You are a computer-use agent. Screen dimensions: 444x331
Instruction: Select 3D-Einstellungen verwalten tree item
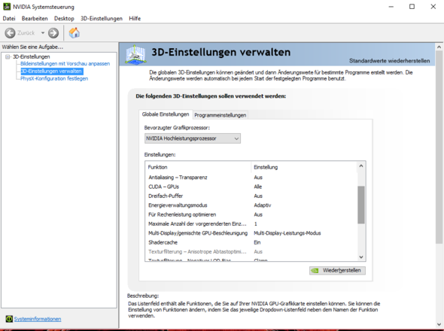52,71
